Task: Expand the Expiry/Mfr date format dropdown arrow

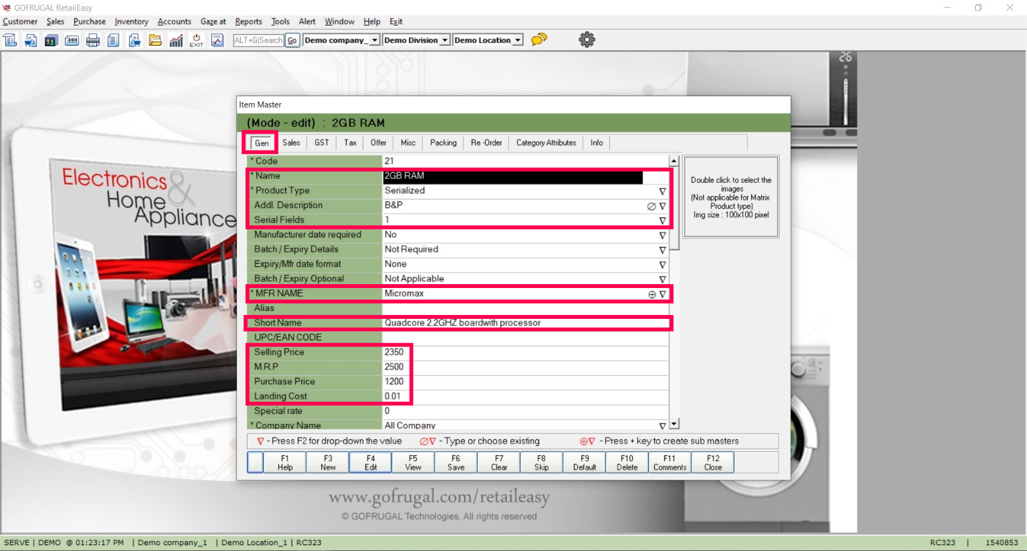Action: (x=662, y=265)
